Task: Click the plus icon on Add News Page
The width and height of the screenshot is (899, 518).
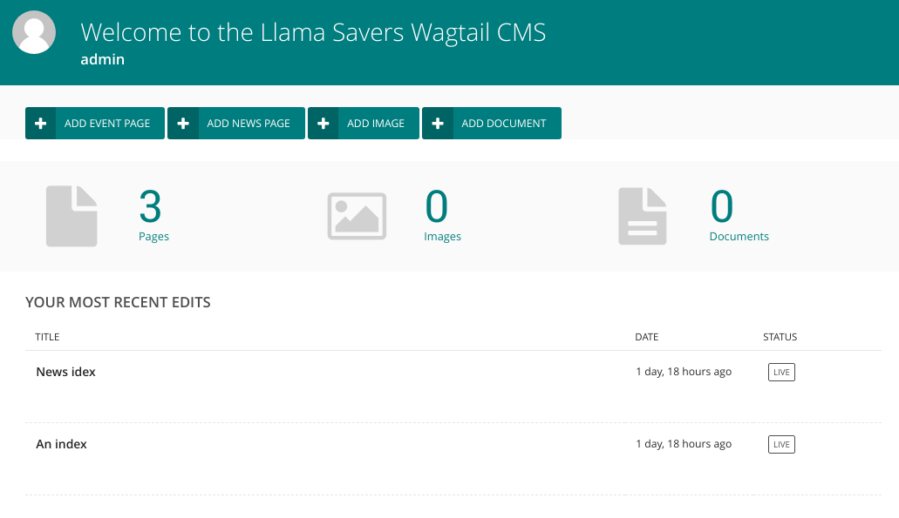Action: [x=182, y=123]
